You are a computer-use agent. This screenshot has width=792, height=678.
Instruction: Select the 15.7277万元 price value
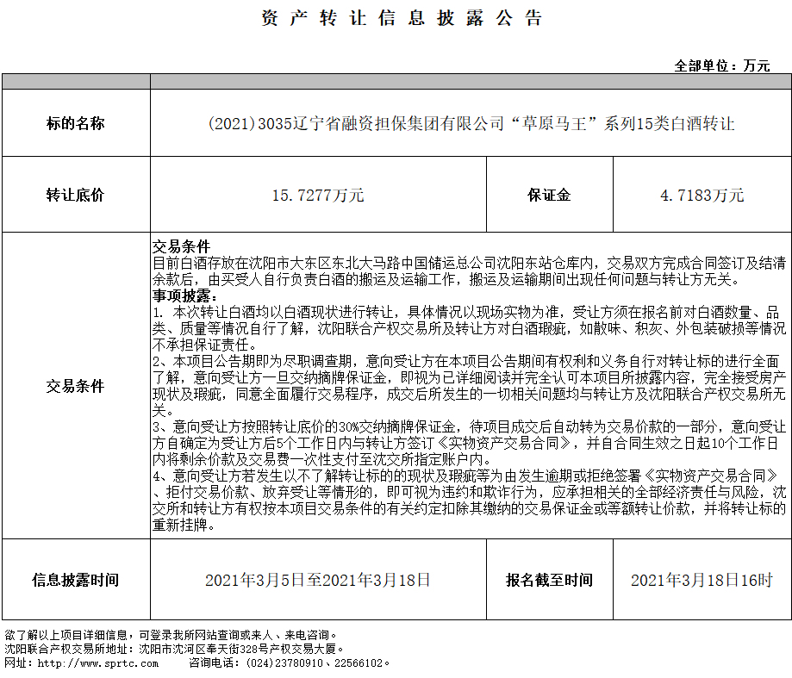tap(318, 196)
